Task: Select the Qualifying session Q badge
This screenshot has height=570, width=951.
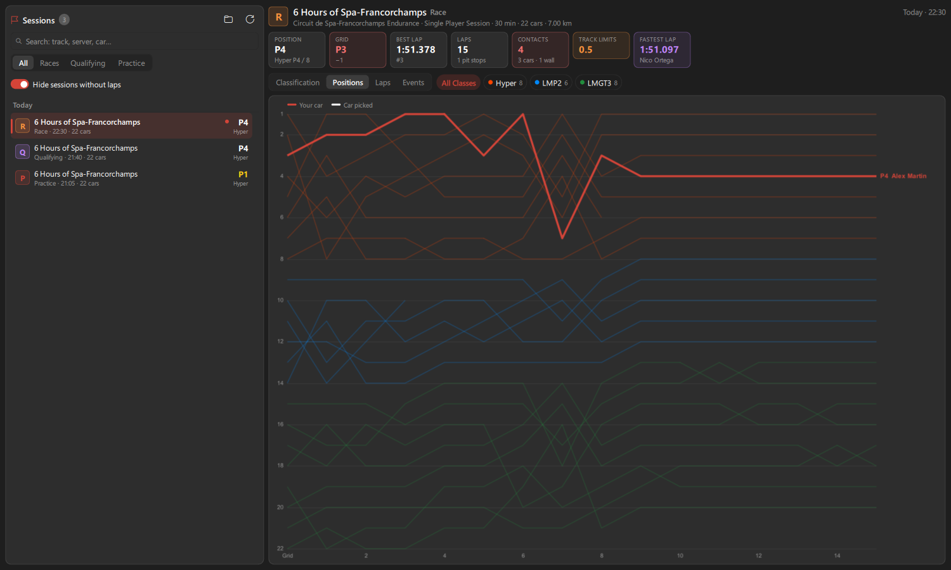Action: coord(23,152)
